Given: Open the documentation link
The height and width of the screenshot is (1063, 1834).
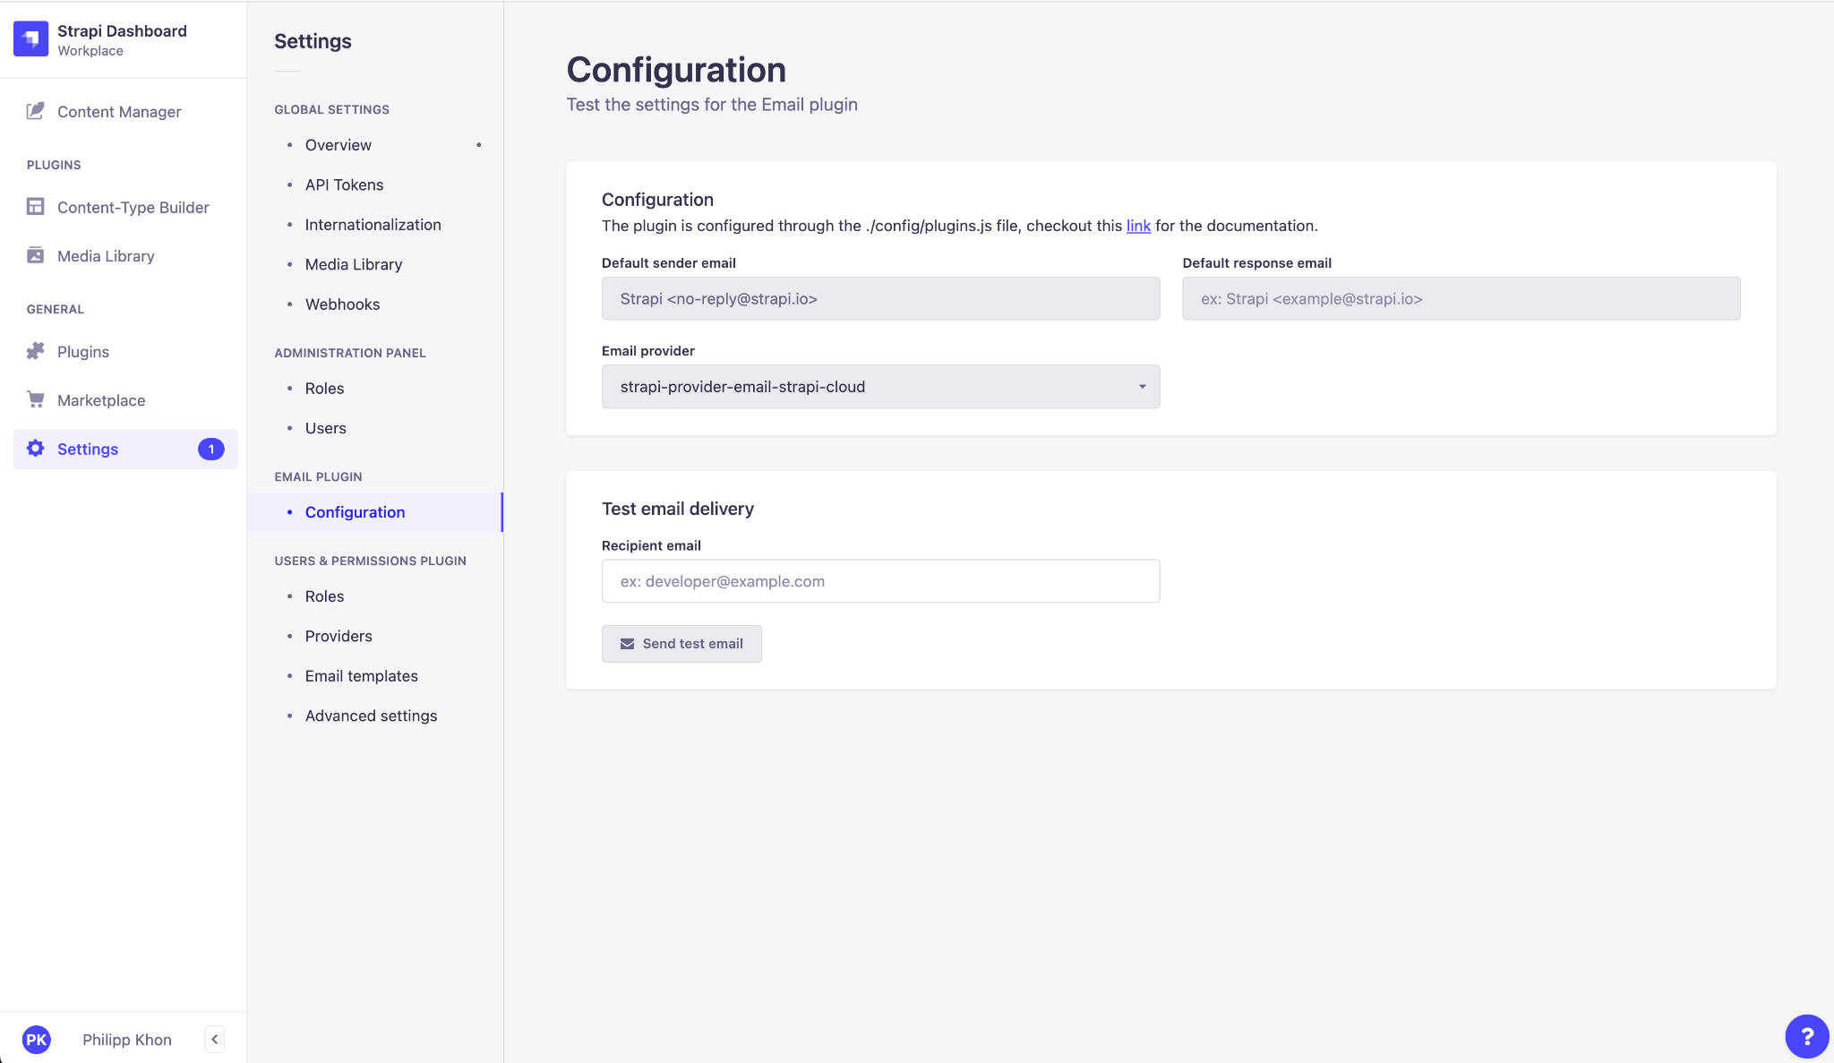Looking at the screenshot, I should click(1138, 226).
